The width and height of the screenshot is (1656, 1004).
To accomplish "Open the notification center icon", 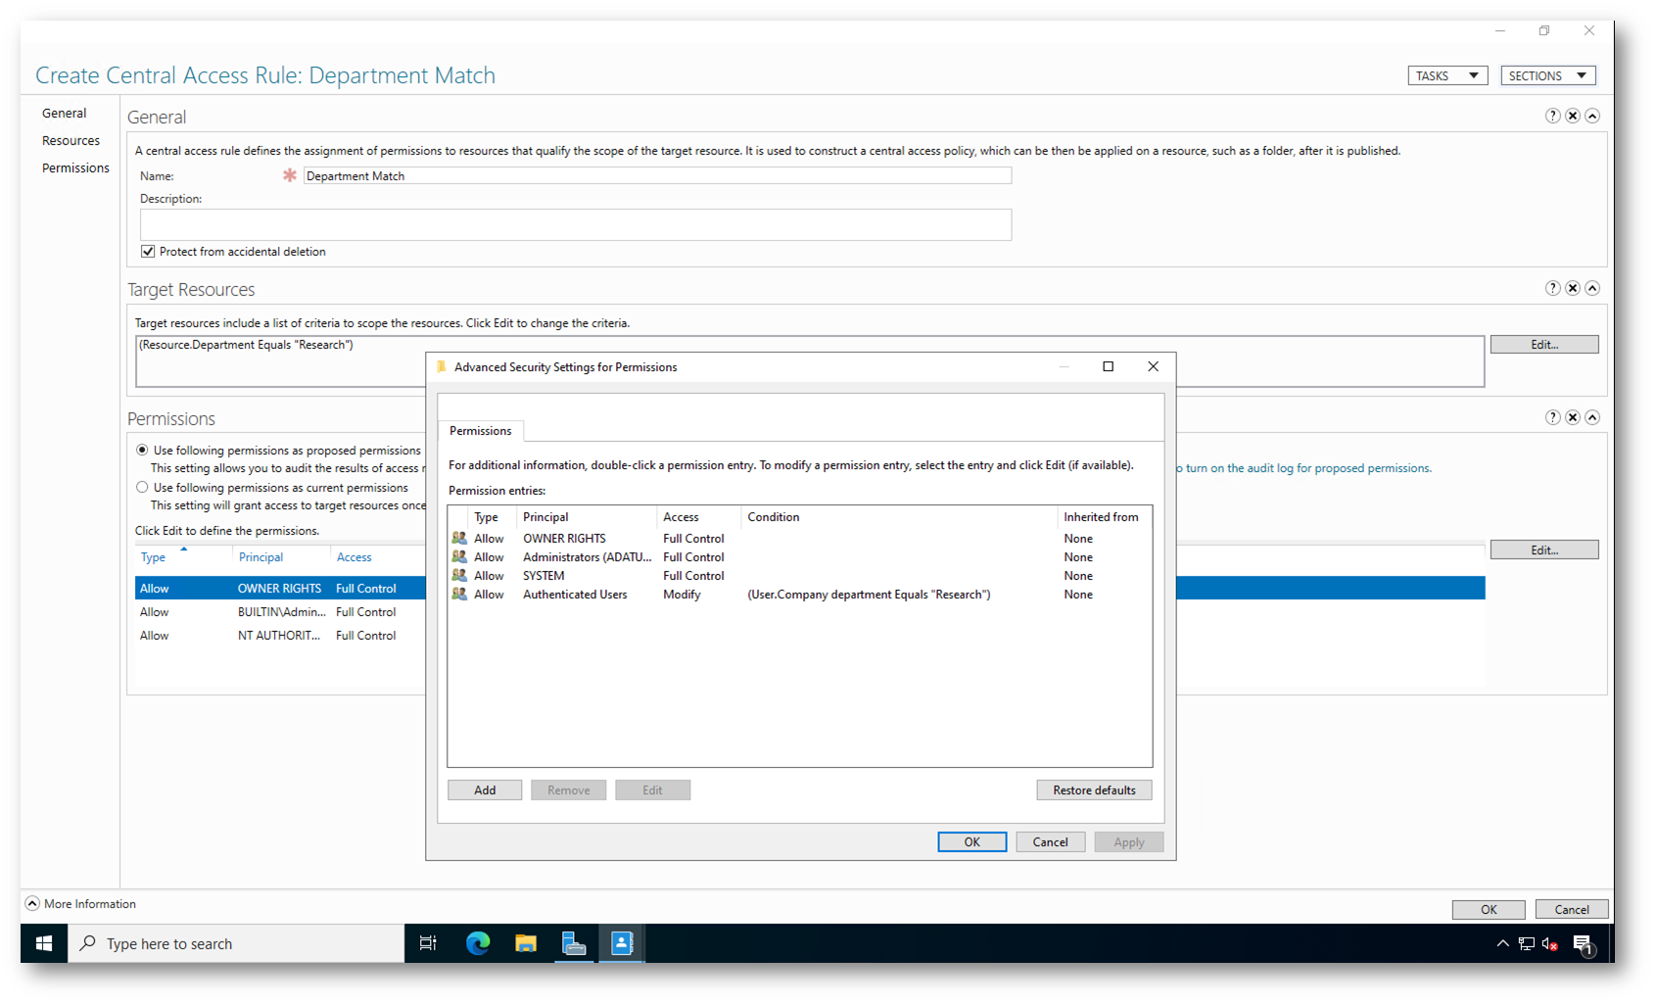I will tap(1583, 944).
